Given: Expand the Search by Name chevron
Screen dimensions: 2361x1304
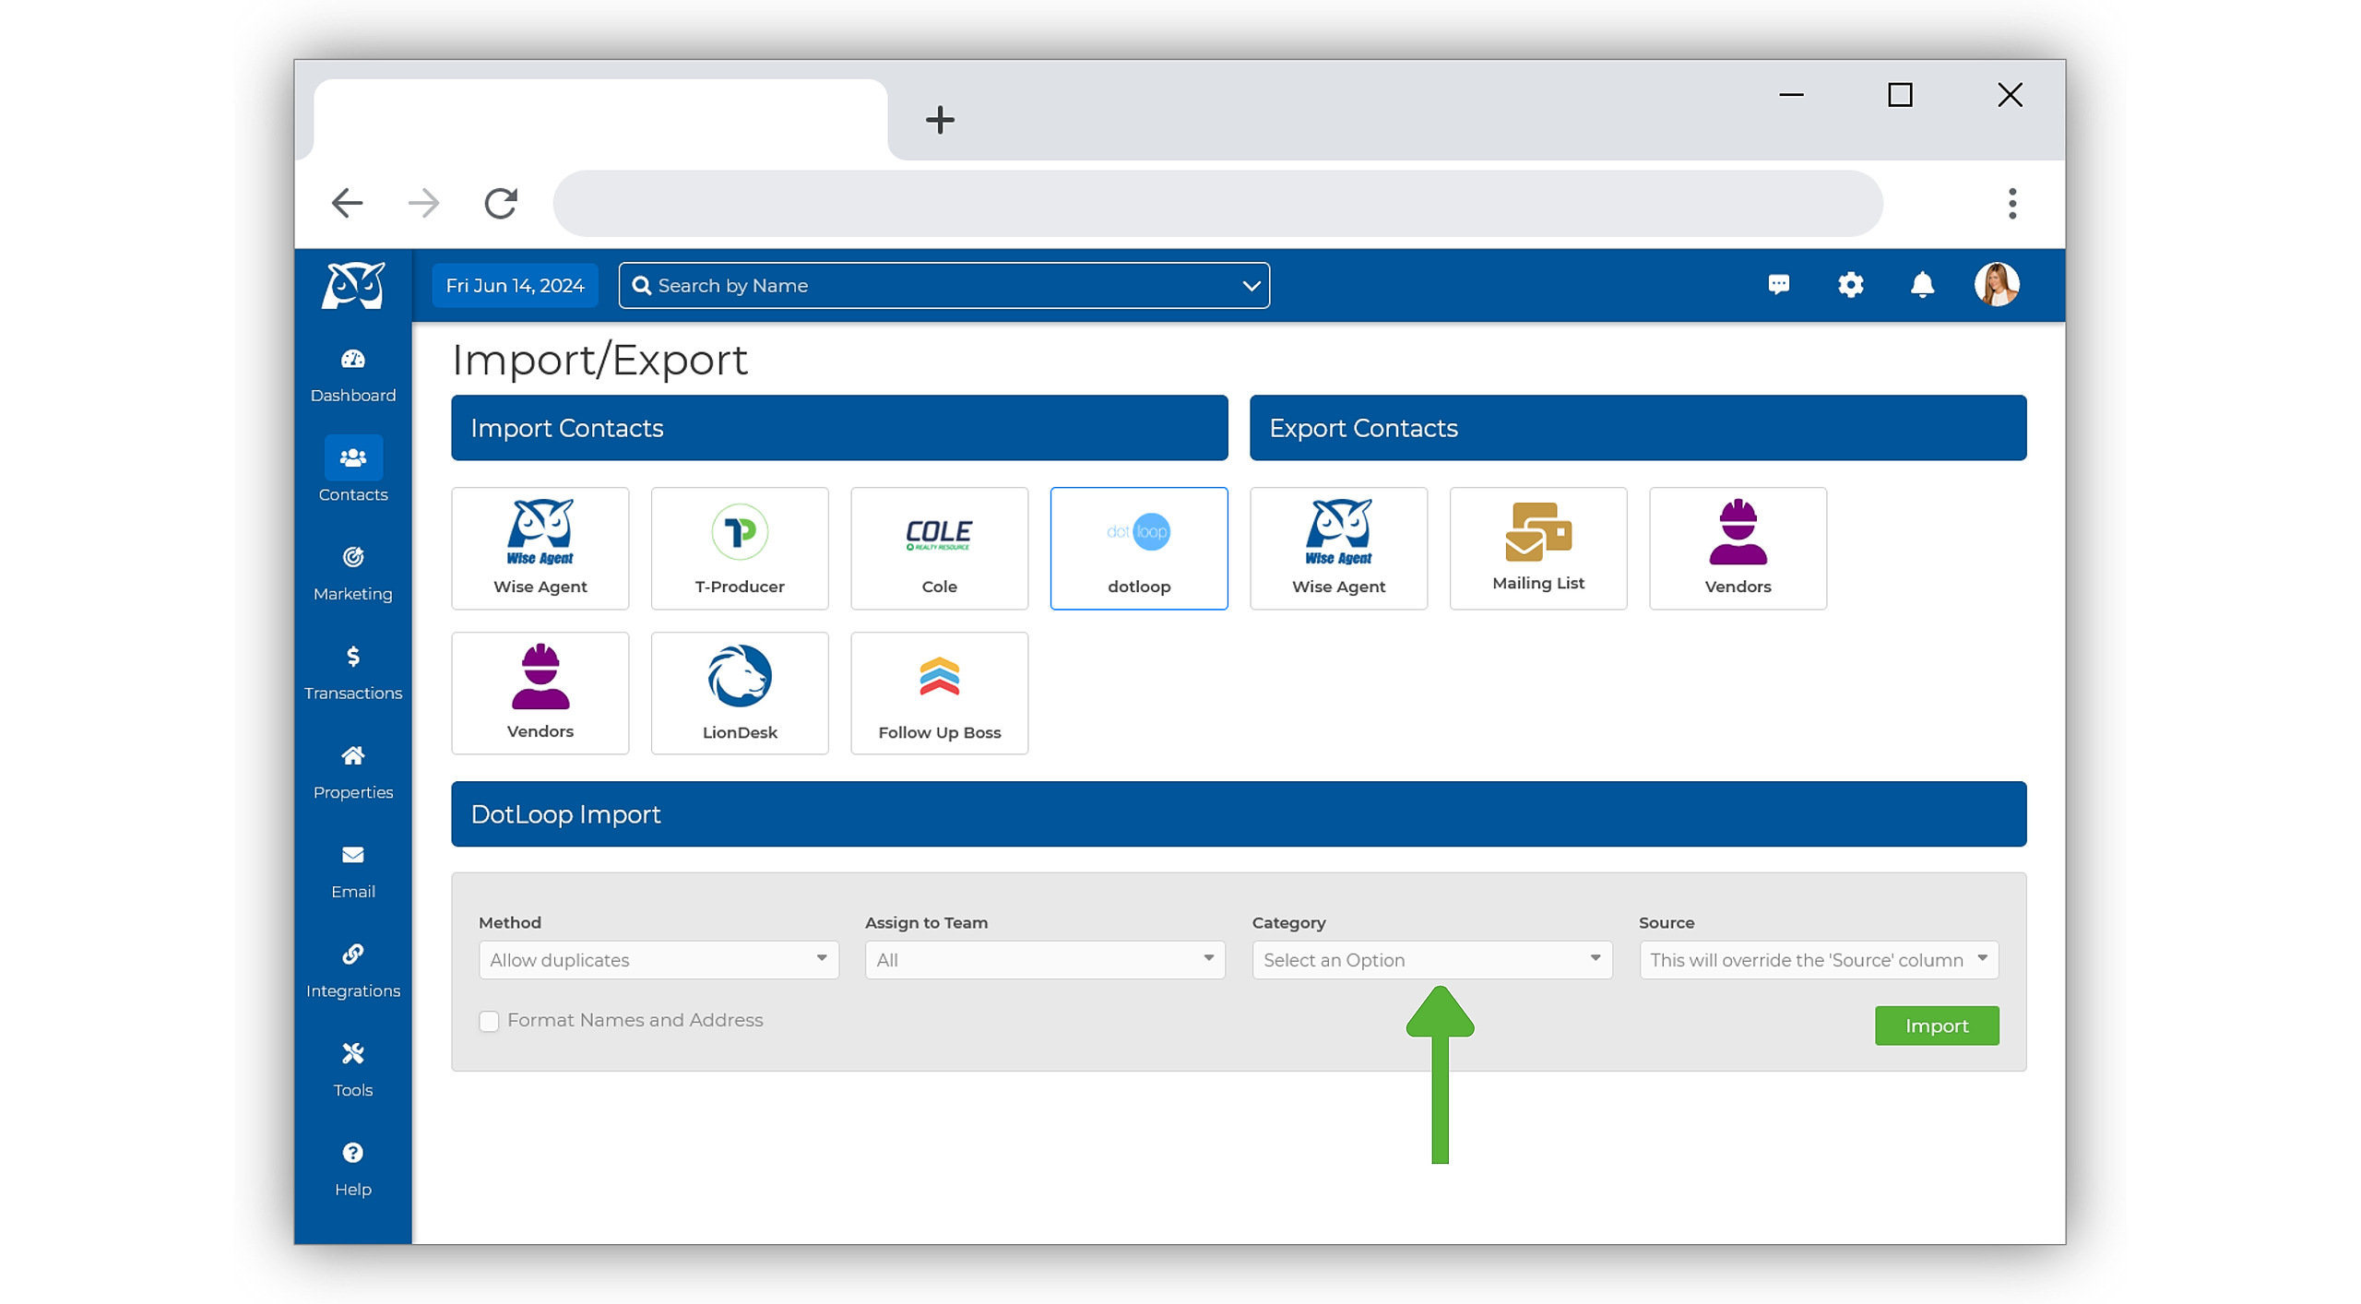Looking at the screenshot, I should (x=1251, y=286).
